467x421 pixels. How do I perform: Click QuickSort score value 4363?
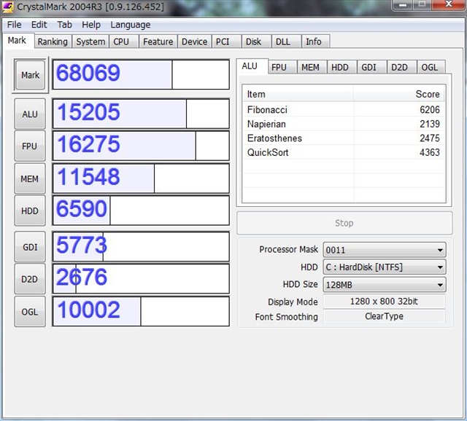coord(430,152)
